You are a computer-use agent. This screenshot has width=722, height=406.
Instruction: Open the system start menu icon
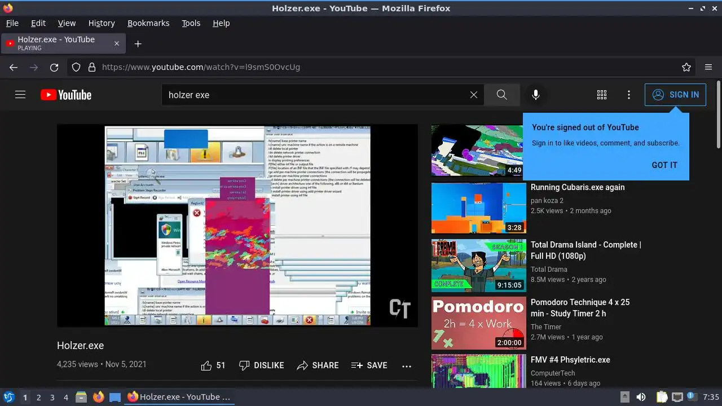[x=8, y=397]
